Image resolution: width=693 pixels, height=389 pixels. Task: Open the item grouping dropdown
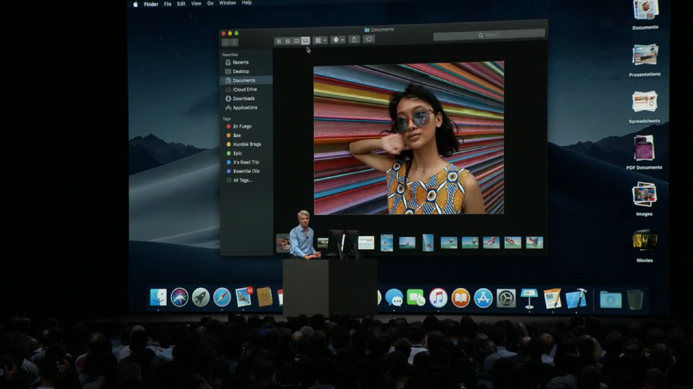320,41
